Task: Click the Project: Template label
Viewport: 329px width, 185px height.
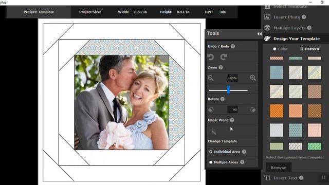Action: coord(39,12)
